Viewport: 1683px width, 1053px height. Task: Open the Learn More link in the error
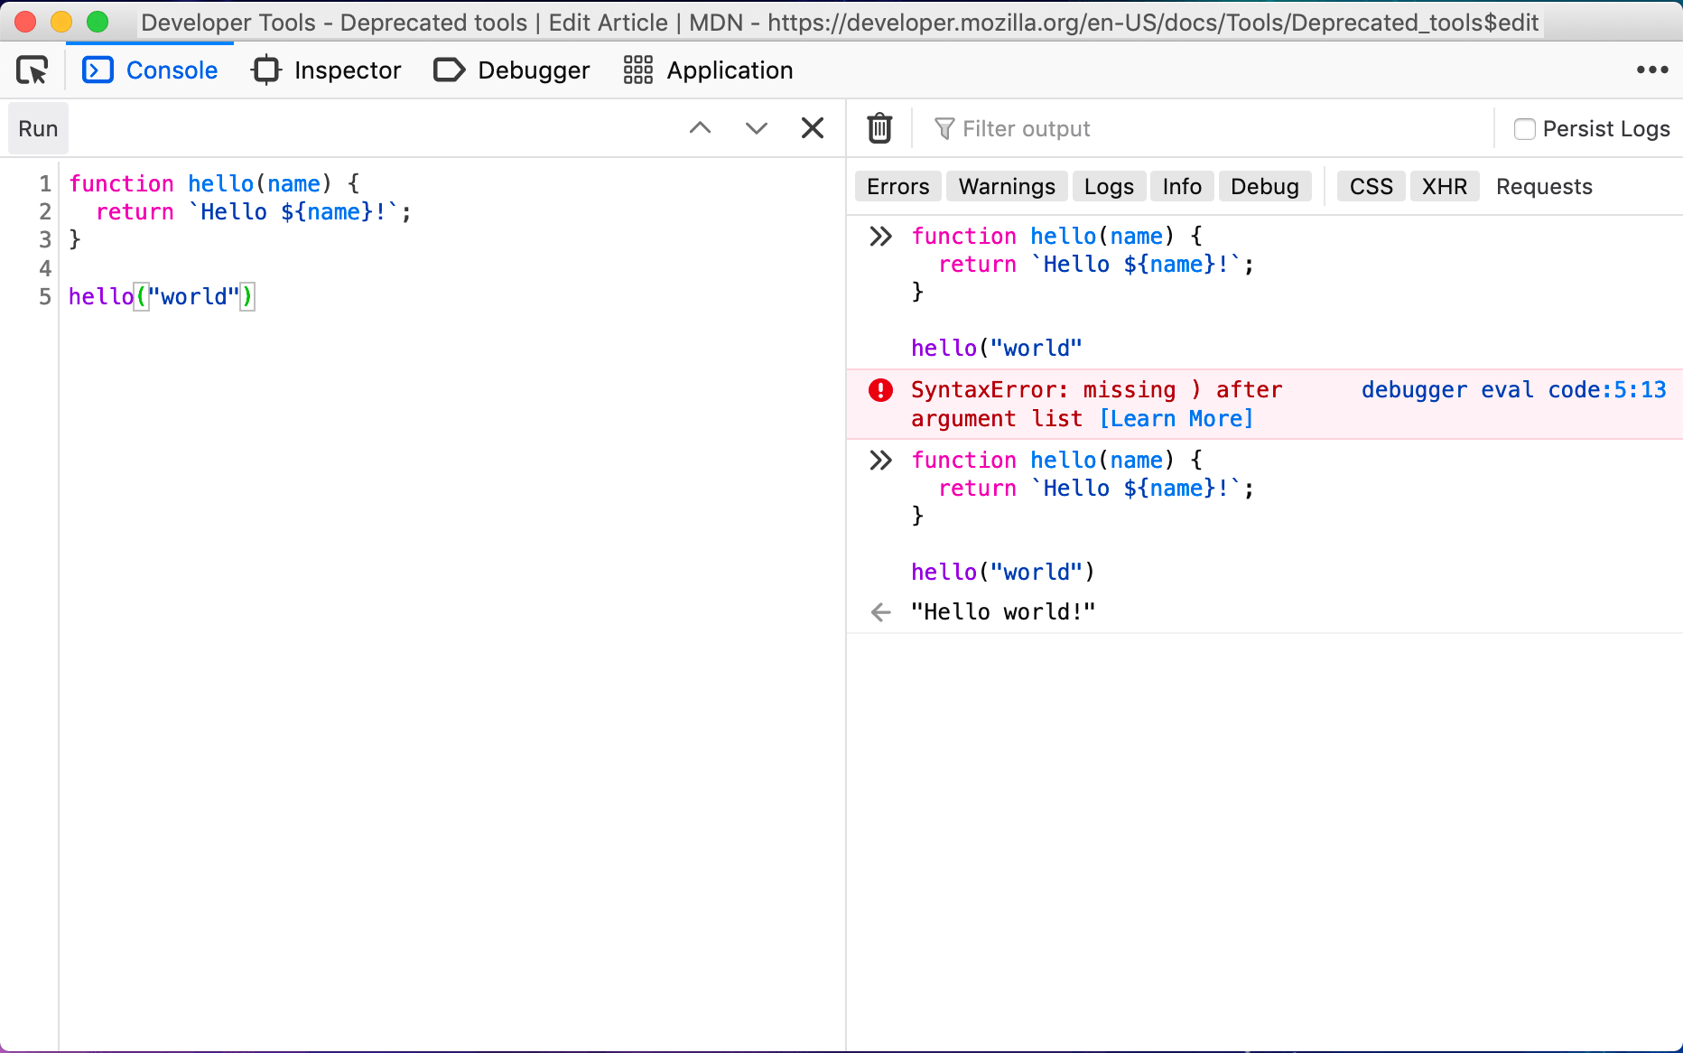tap(1176, 418)
